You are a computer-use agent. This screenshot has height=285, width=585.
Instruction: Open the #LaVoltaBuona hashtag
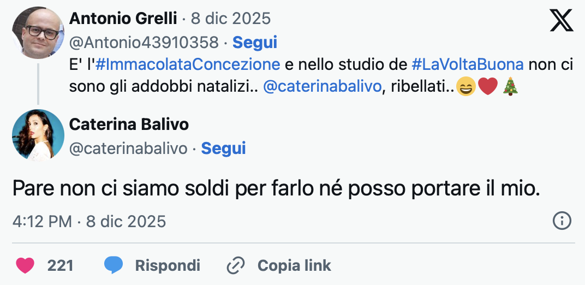coord(467,64)
